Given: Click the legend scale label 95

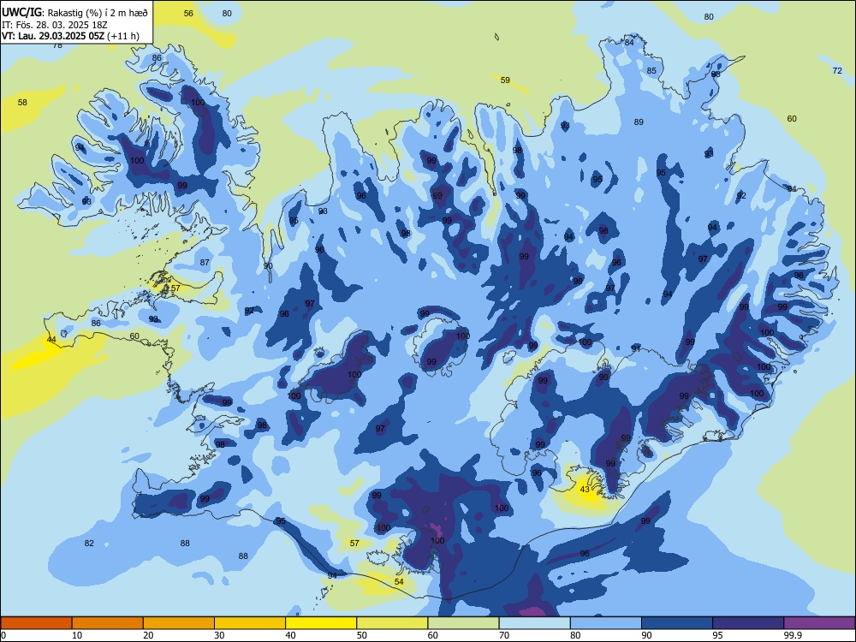Looking at the screenshot, I should point(717,635).
